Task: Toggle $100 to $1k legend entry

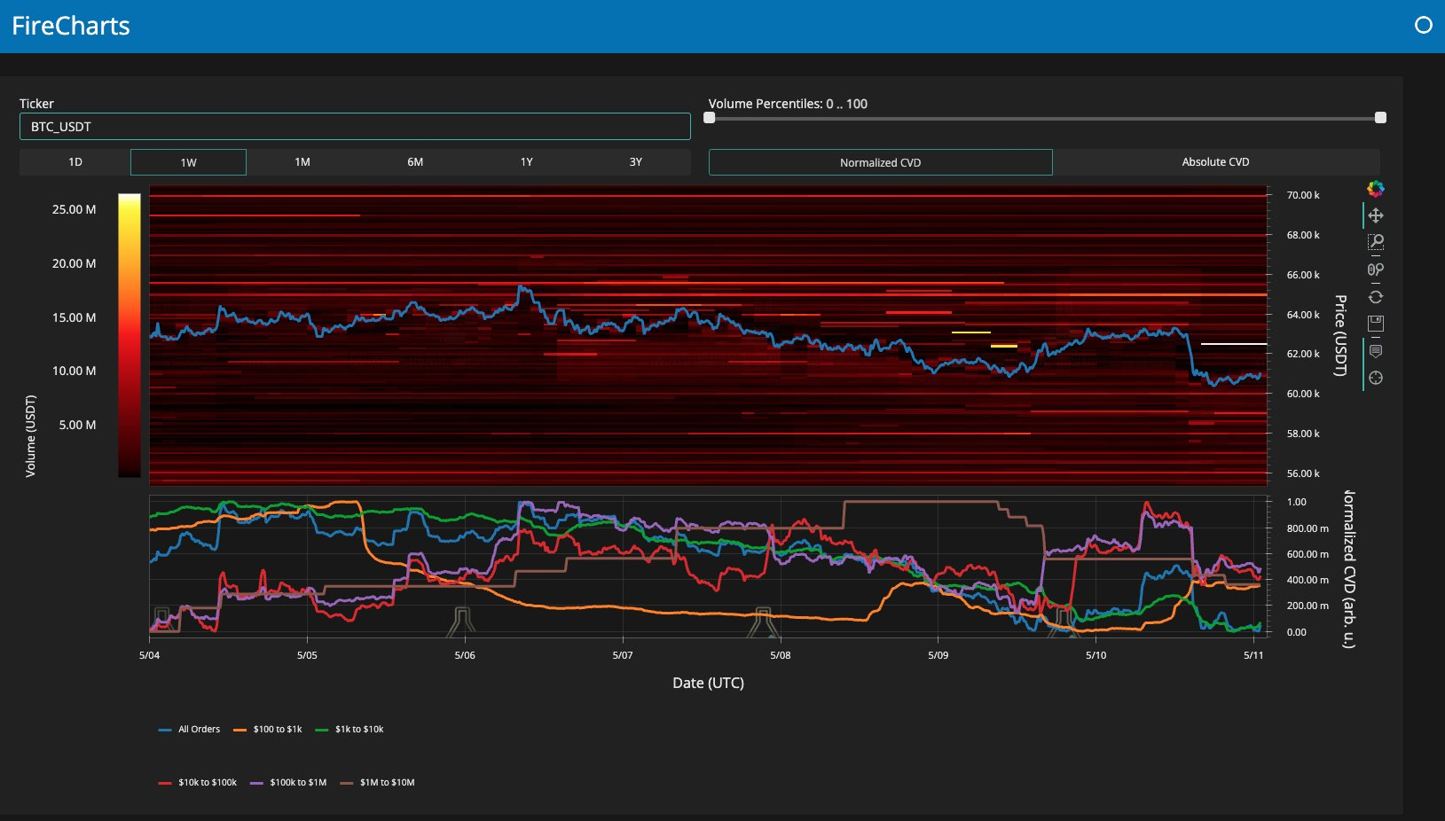Action: pyautogui.click(x=267, y=730)
